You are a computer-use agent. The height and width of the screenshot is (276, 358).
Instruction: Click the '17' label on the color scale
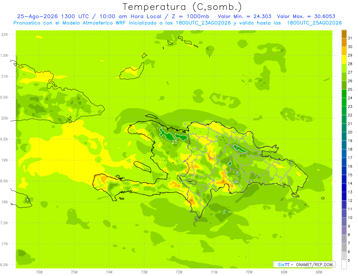(x=350, y=158)
